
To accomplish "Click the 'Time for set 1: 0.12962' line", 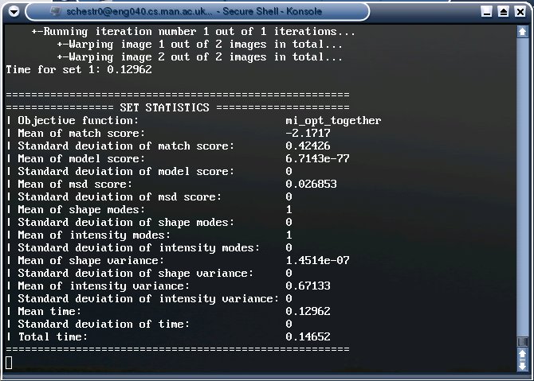I will (x=79, y=70).
